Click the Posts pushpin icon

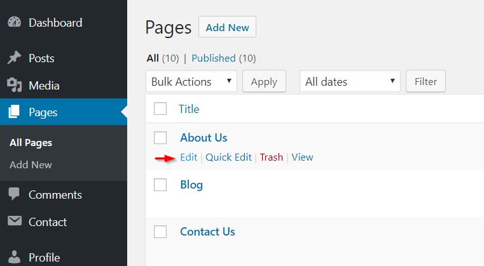pos(14,58)
